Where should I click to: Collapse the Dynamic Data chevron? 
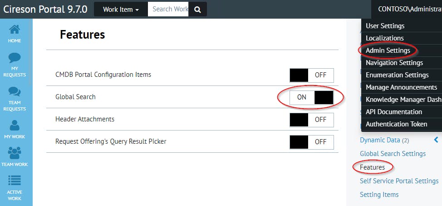436,140
